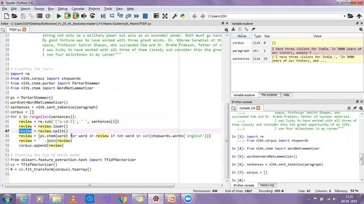
Task: Sort variables by the Type column header
Action: 257,36
